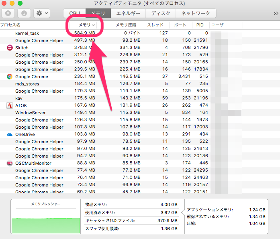Screen dimensions: 280x239
Task: Click the 確保されているメモリ 1.34 GB value
Action: pos(258,217)
